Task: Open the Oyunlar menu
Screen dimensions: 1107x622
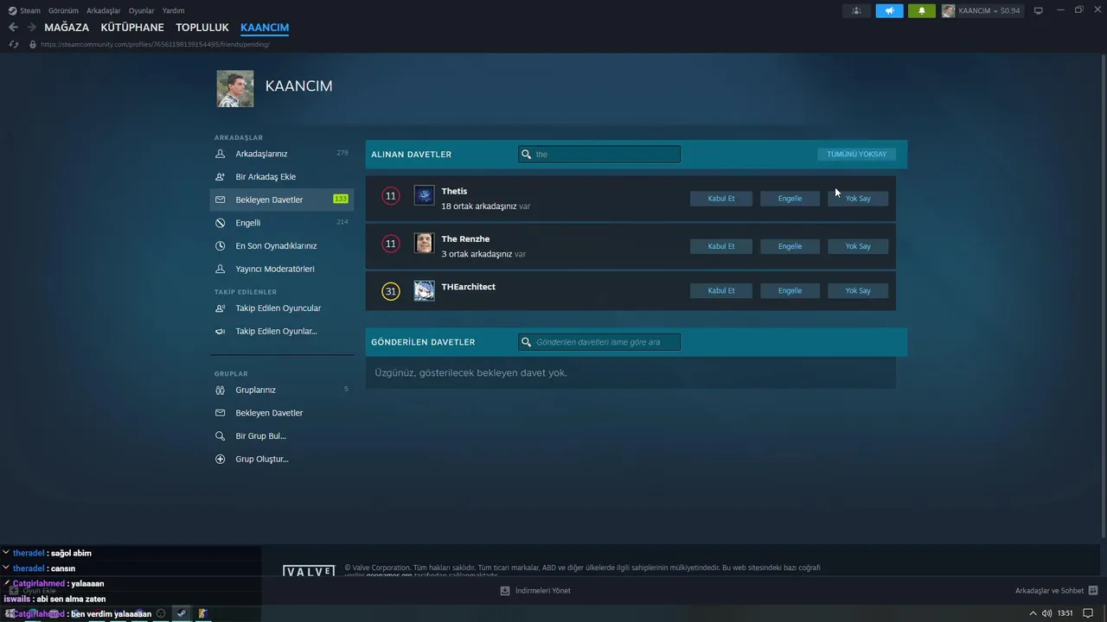Action: tap(142, 10)
